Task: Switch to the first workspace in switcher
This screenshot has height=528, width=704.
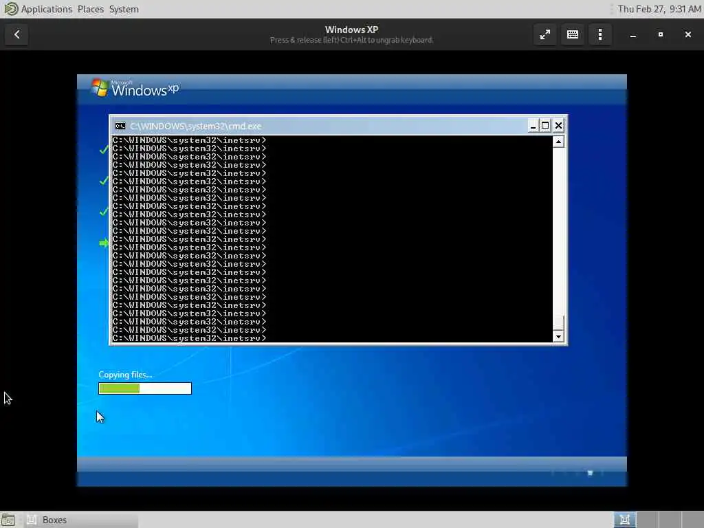Action: click(624, 520)
